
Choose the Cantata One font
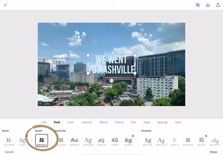click(88, 141)
